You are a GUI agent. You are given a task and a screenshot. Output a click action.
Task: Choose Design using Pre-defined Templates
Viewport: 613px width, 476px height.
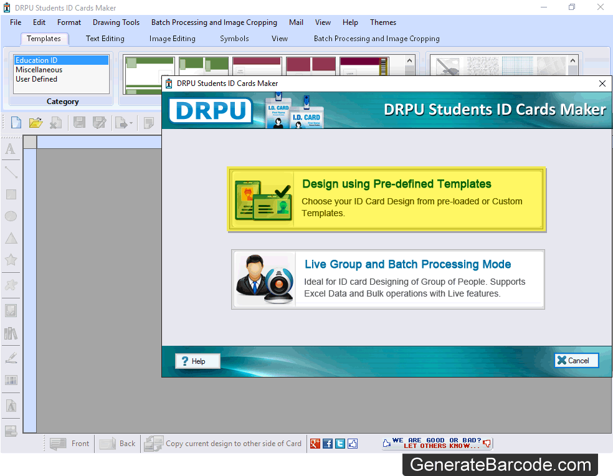click(x=386, y=198)
